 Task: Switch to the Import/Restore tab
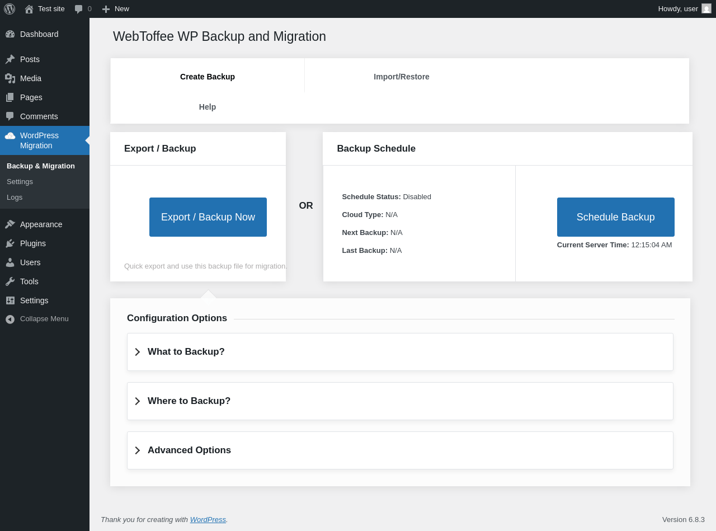(401, 77)
